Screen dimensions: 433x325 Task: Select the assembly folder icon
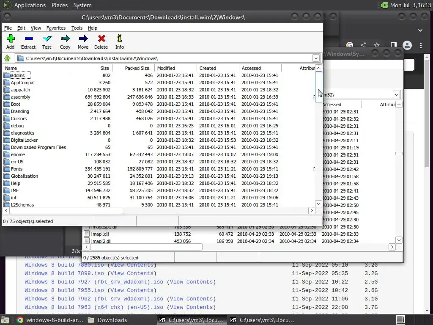7,97
